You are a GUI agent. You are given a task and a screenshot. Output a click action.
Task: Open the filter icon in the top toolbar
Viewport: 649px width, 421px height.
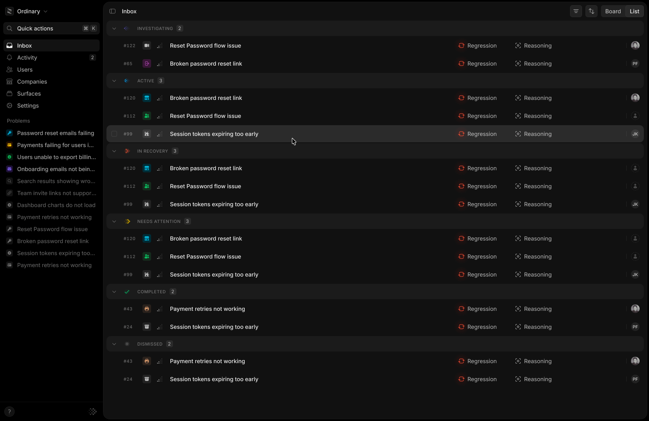pos(576,11)
